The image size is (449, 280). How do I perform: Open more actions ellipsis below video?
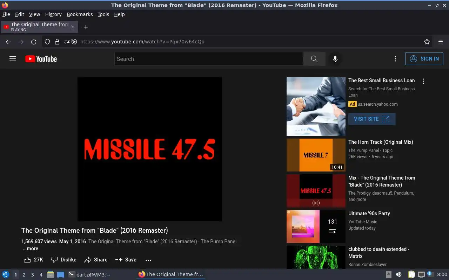148,260
